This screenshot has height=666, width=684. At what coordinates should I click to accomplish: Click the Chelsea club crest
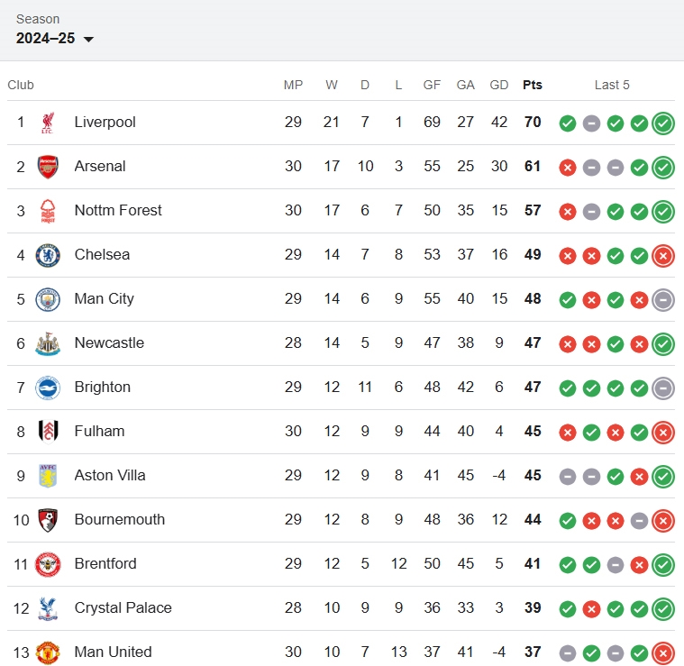48,255
